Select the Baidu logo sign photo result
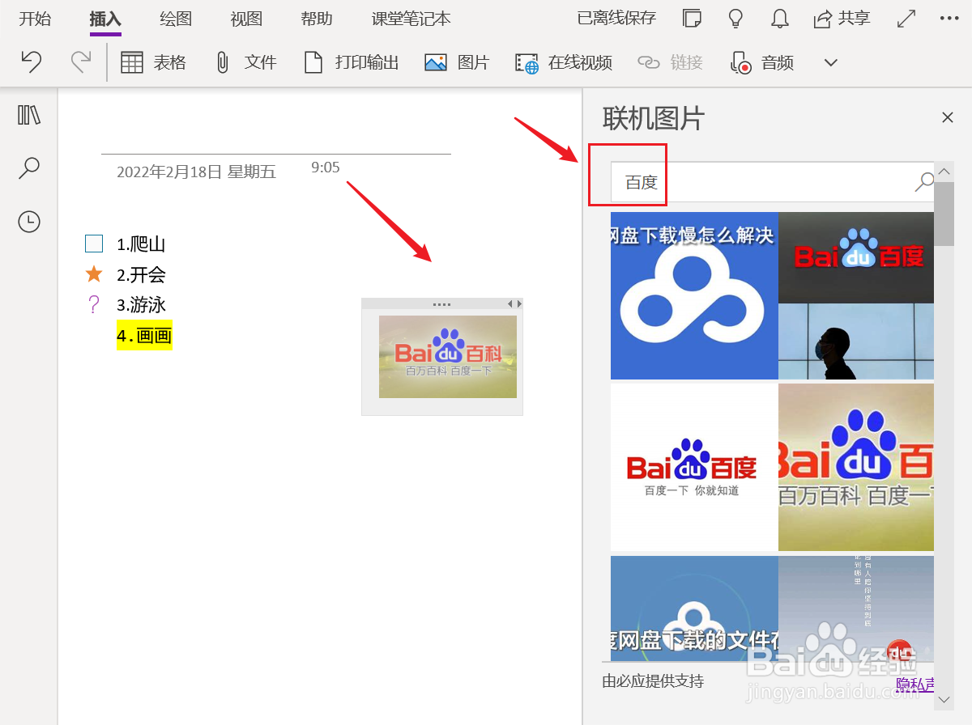Screen dimensions: 972x725 tap(856, 295)
